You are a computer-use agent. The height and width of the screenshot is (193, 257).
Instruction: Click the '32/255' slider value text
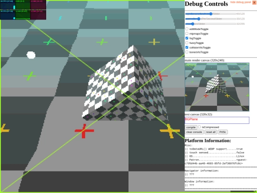click(x=241, y=24)
